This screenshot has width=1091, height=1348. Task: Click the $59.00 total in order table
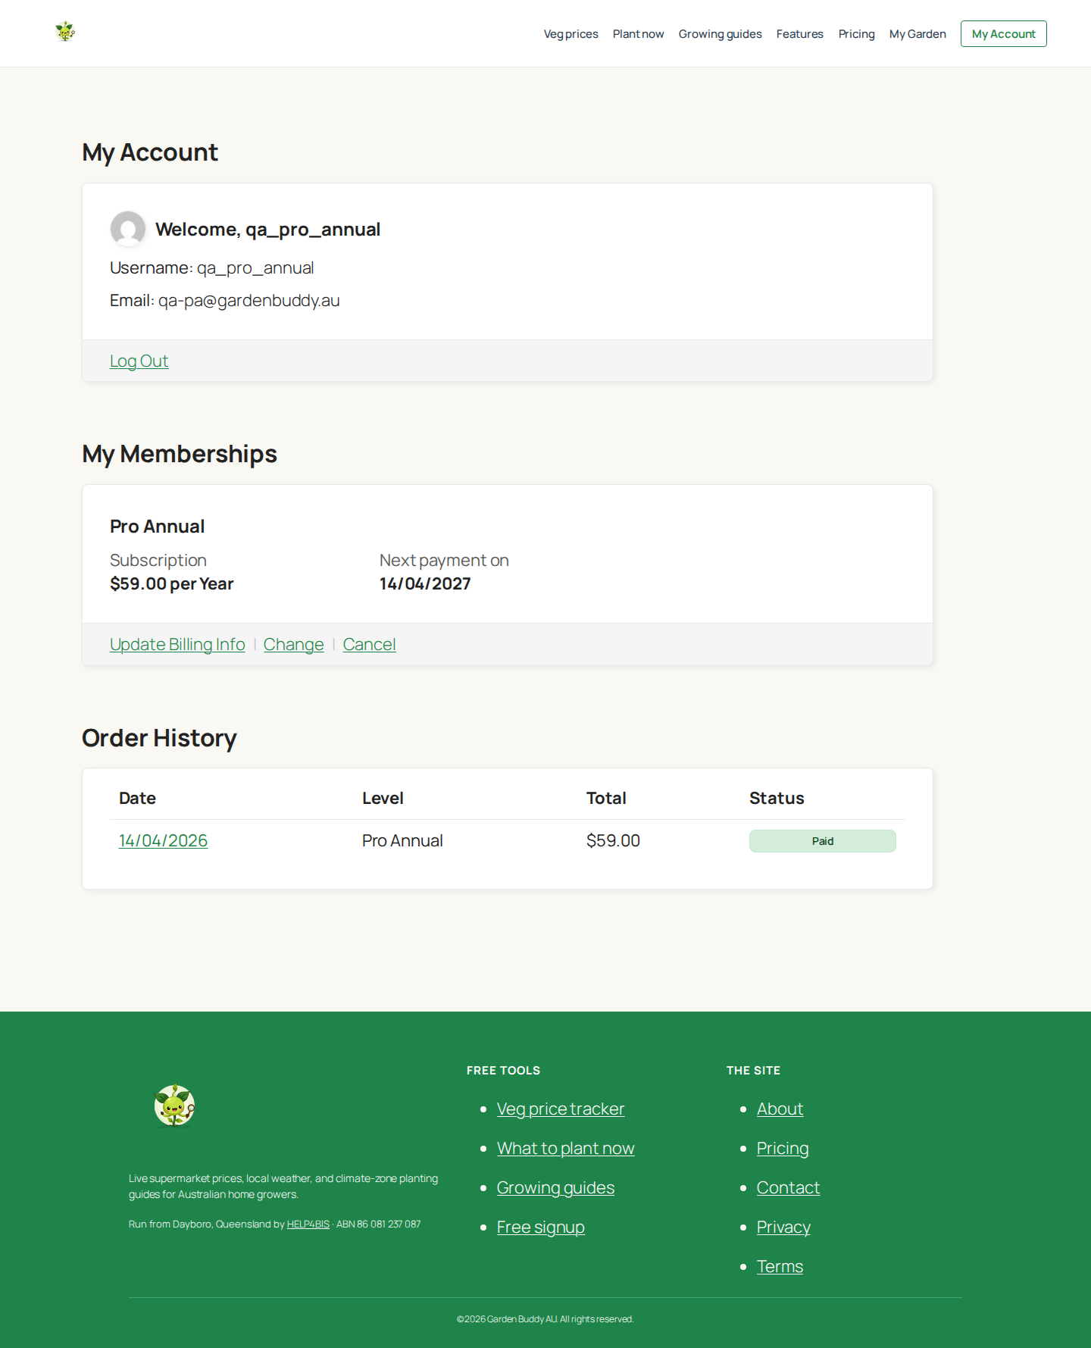click(613, 840)
